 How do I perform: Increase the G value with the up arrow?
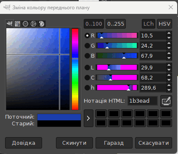(169, 43)
